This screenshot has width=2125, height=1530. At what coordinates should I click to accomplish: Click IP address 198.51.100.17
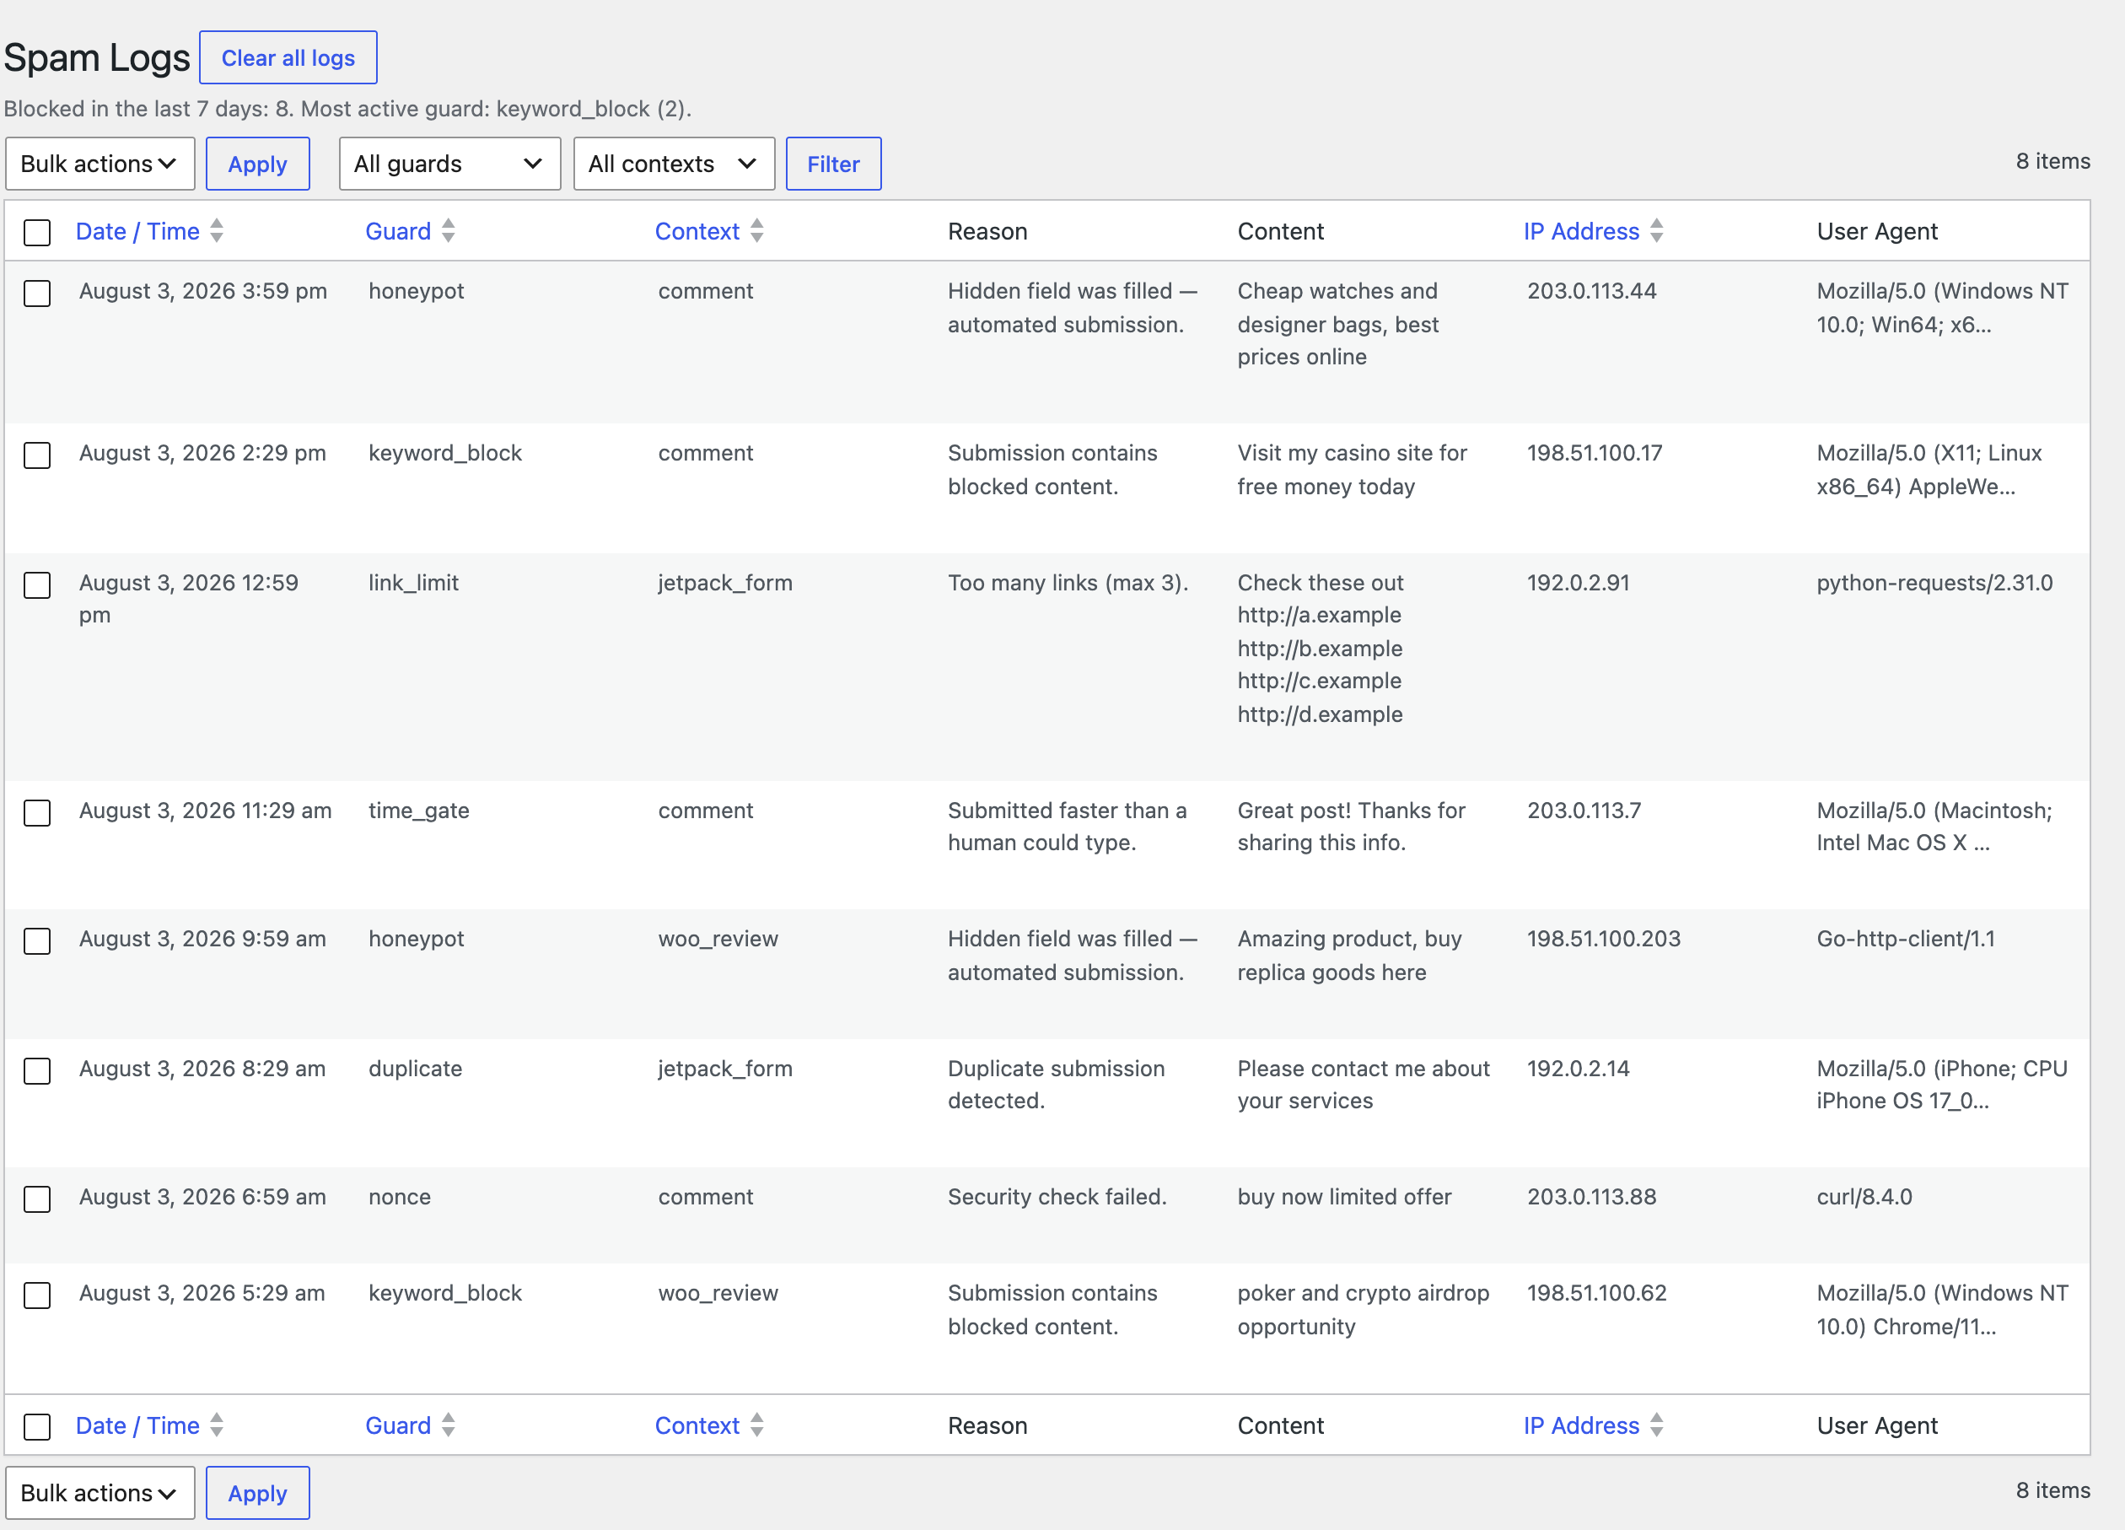pyautogui.click(x=1595, y=454)
